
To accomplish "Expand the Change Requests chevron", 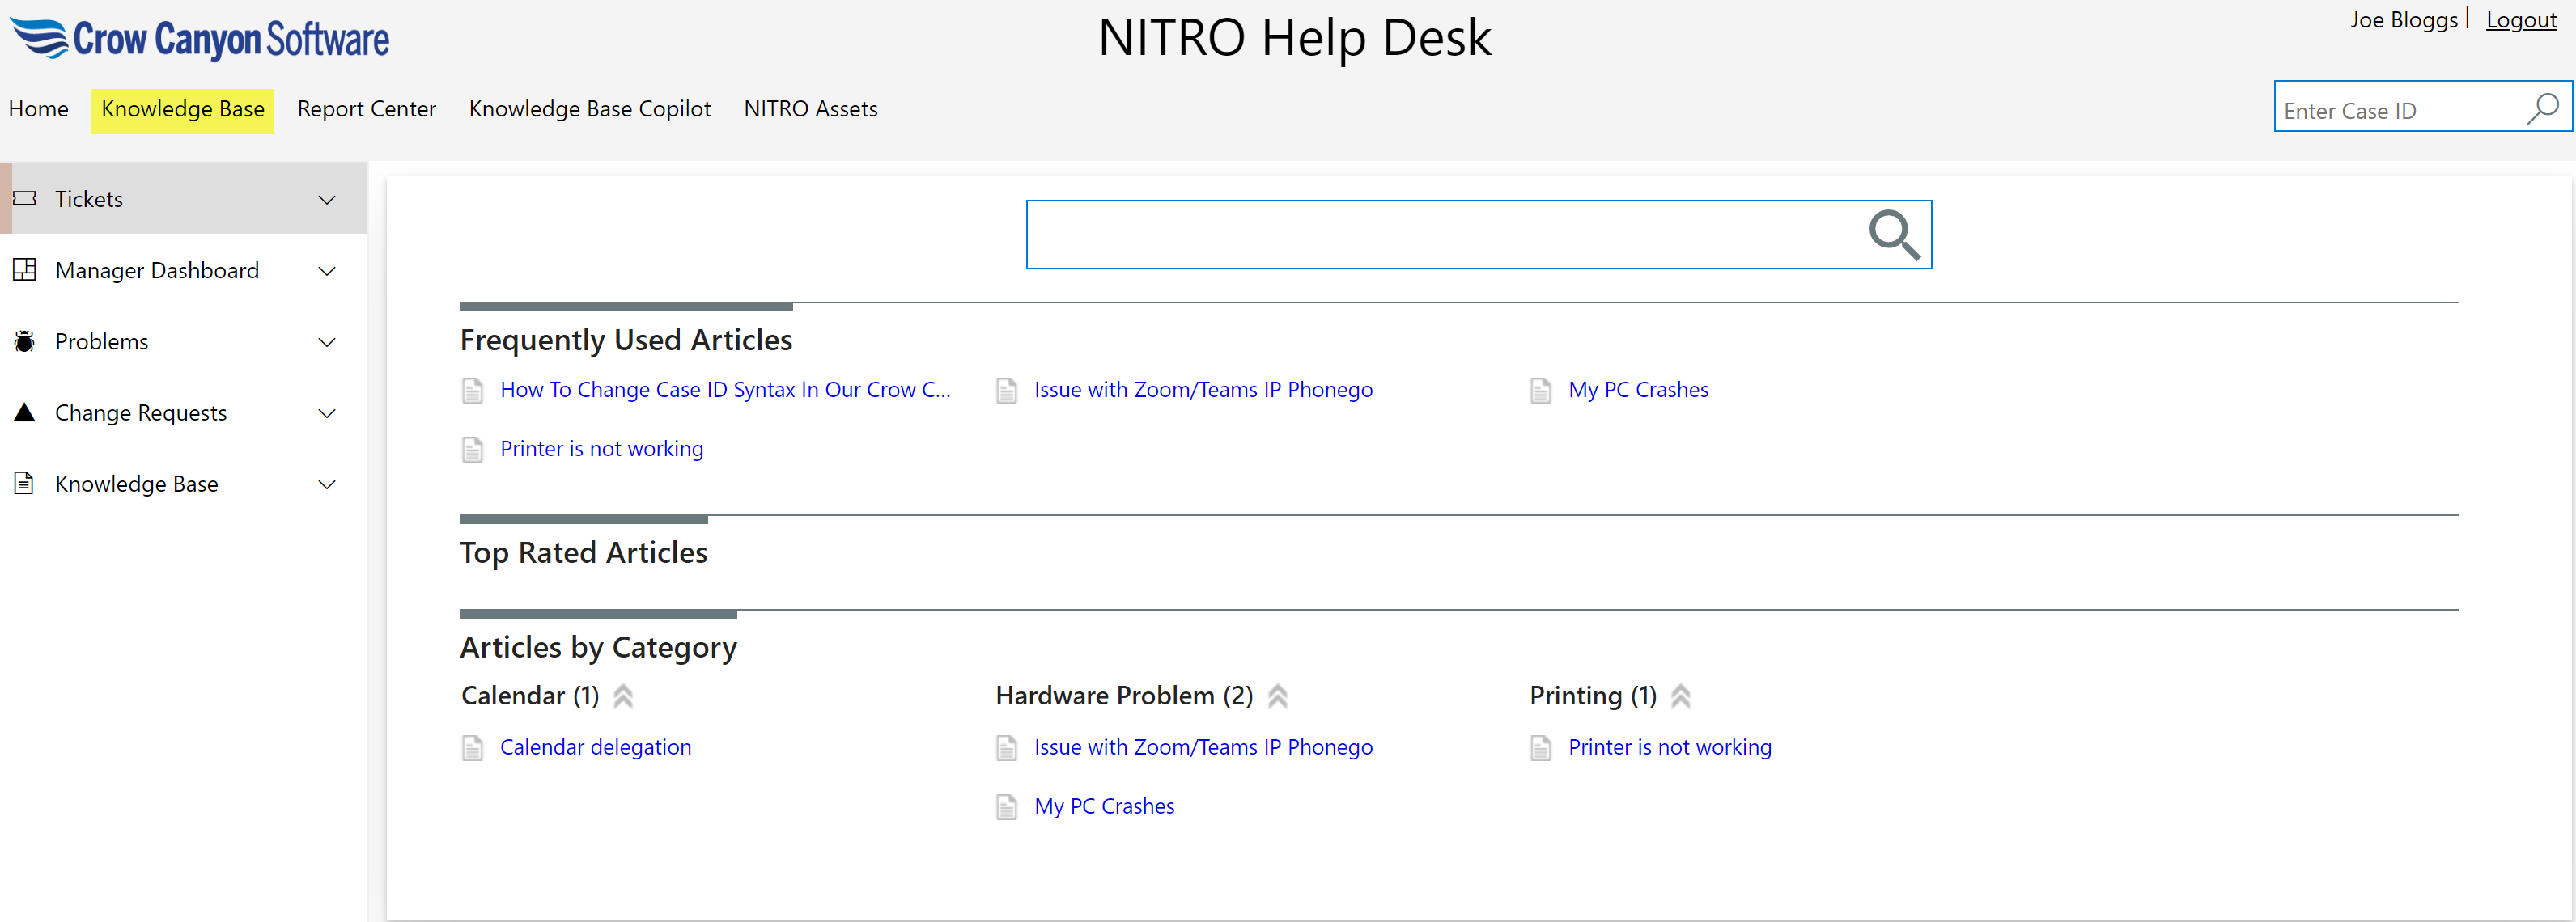I will click(x=326, y=413).
